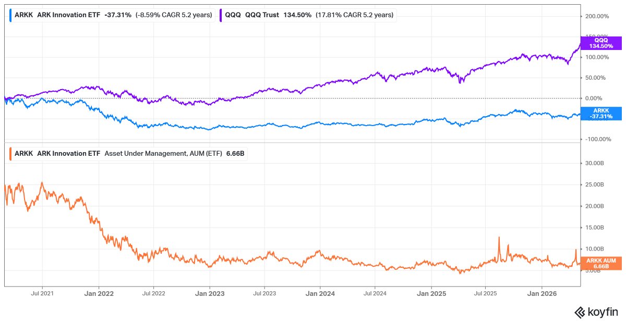Screen dimensions: 626x323
Task: Click the ARKK -8.59% CAGR text
Action: pyautogui.click(x=173, y=15)
